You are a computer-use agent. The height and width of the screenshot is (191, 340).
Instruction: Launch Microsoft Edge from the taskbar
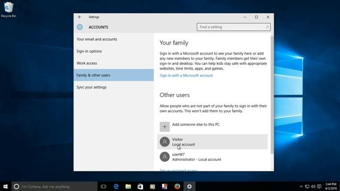(x=116, y=186)
